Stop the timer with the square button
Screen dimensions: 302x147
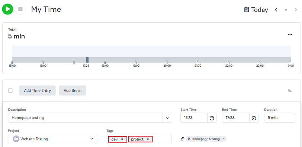pyautogui.click(x=20, y=9)
